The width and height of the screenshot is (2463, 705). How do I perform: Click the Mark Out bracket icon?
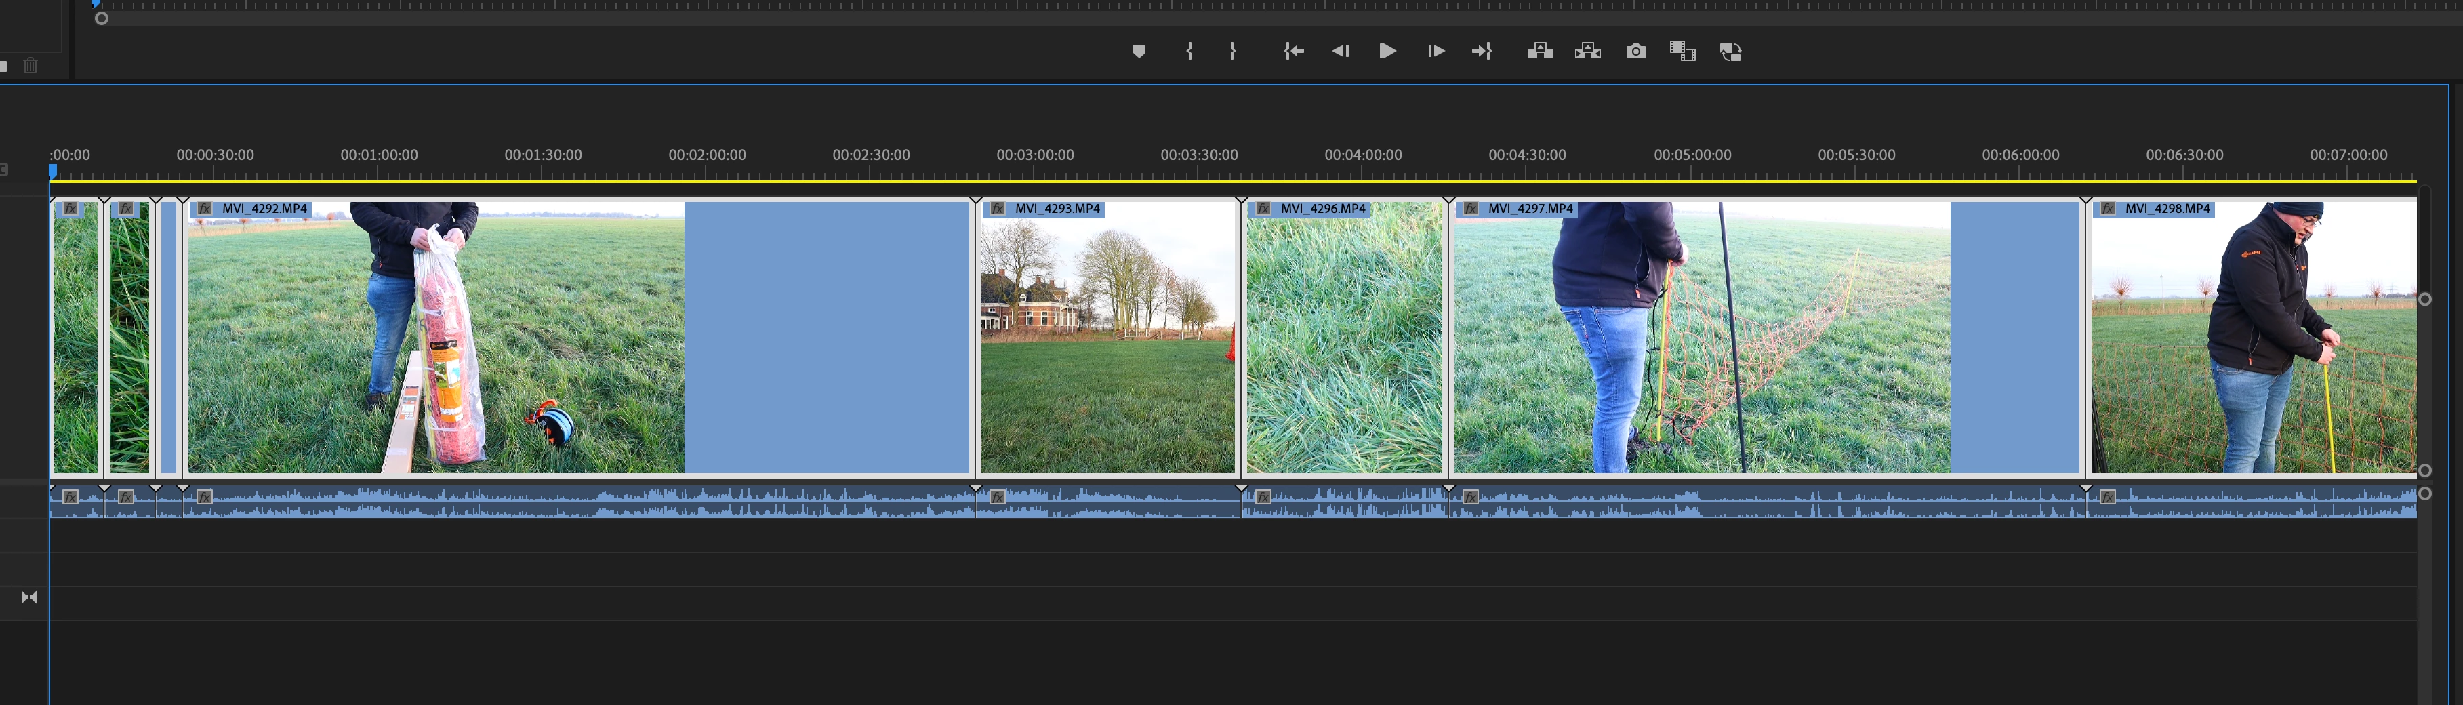click(1232, 52)
